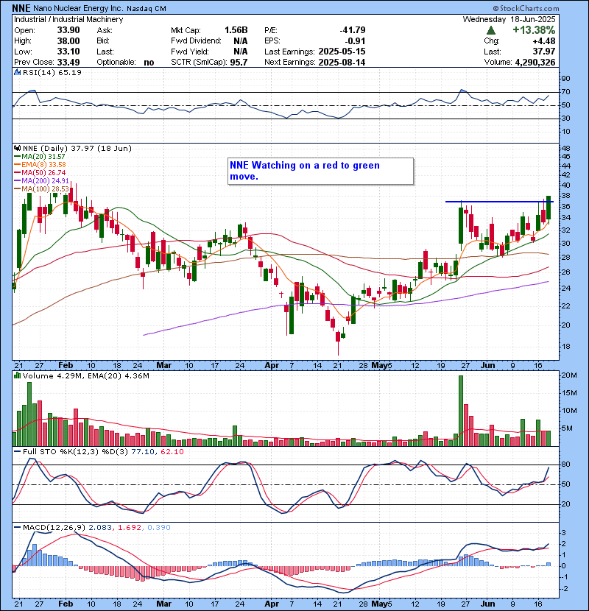Click the MACD signal value 1.692
The image size is (589, 611).
tap(130, 528)
